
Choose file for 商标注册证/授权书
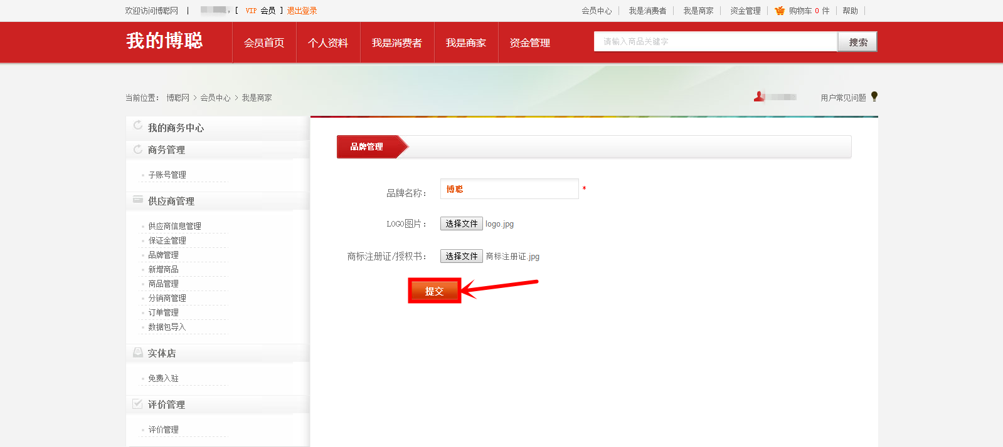click(461, 256)
